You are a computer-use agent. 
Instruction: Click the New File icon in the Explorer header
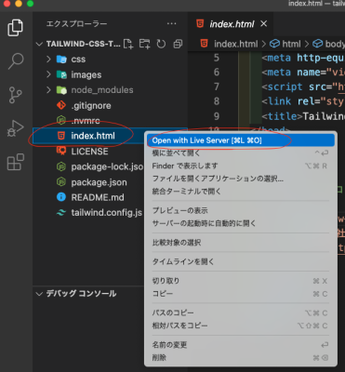tap(128, 44)
